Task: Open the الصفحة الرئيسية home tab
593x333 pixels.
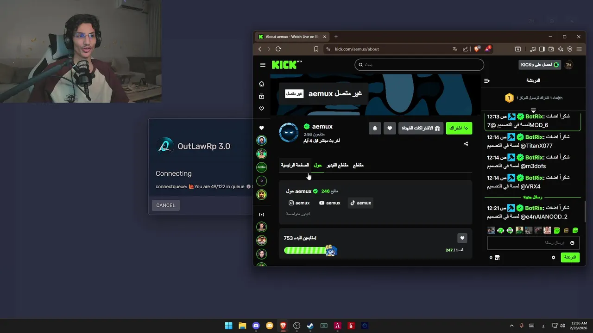Action: click(x=295, y=165)
